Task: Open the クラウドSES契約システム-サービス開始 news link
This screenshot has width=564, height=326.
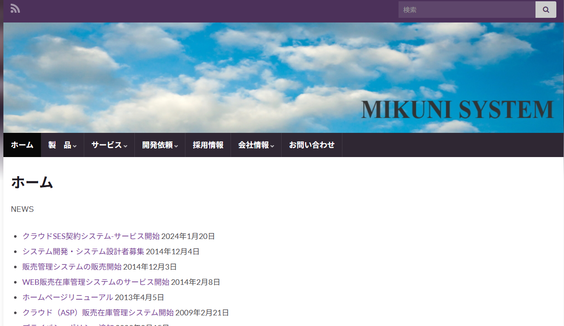Action: tap(91, 236)
